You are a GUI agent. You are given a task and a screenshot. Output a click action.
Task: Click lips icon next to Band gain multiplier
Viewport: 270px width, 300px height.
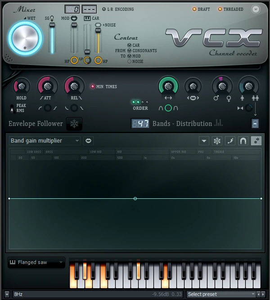coord(88,141)
